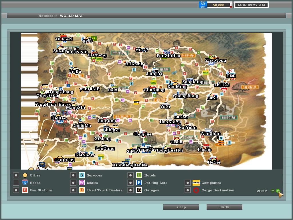The height and width of the screenshot is (220, 293).
Task: Enable the Roads checkbox
Action: (x=16, y=183)
